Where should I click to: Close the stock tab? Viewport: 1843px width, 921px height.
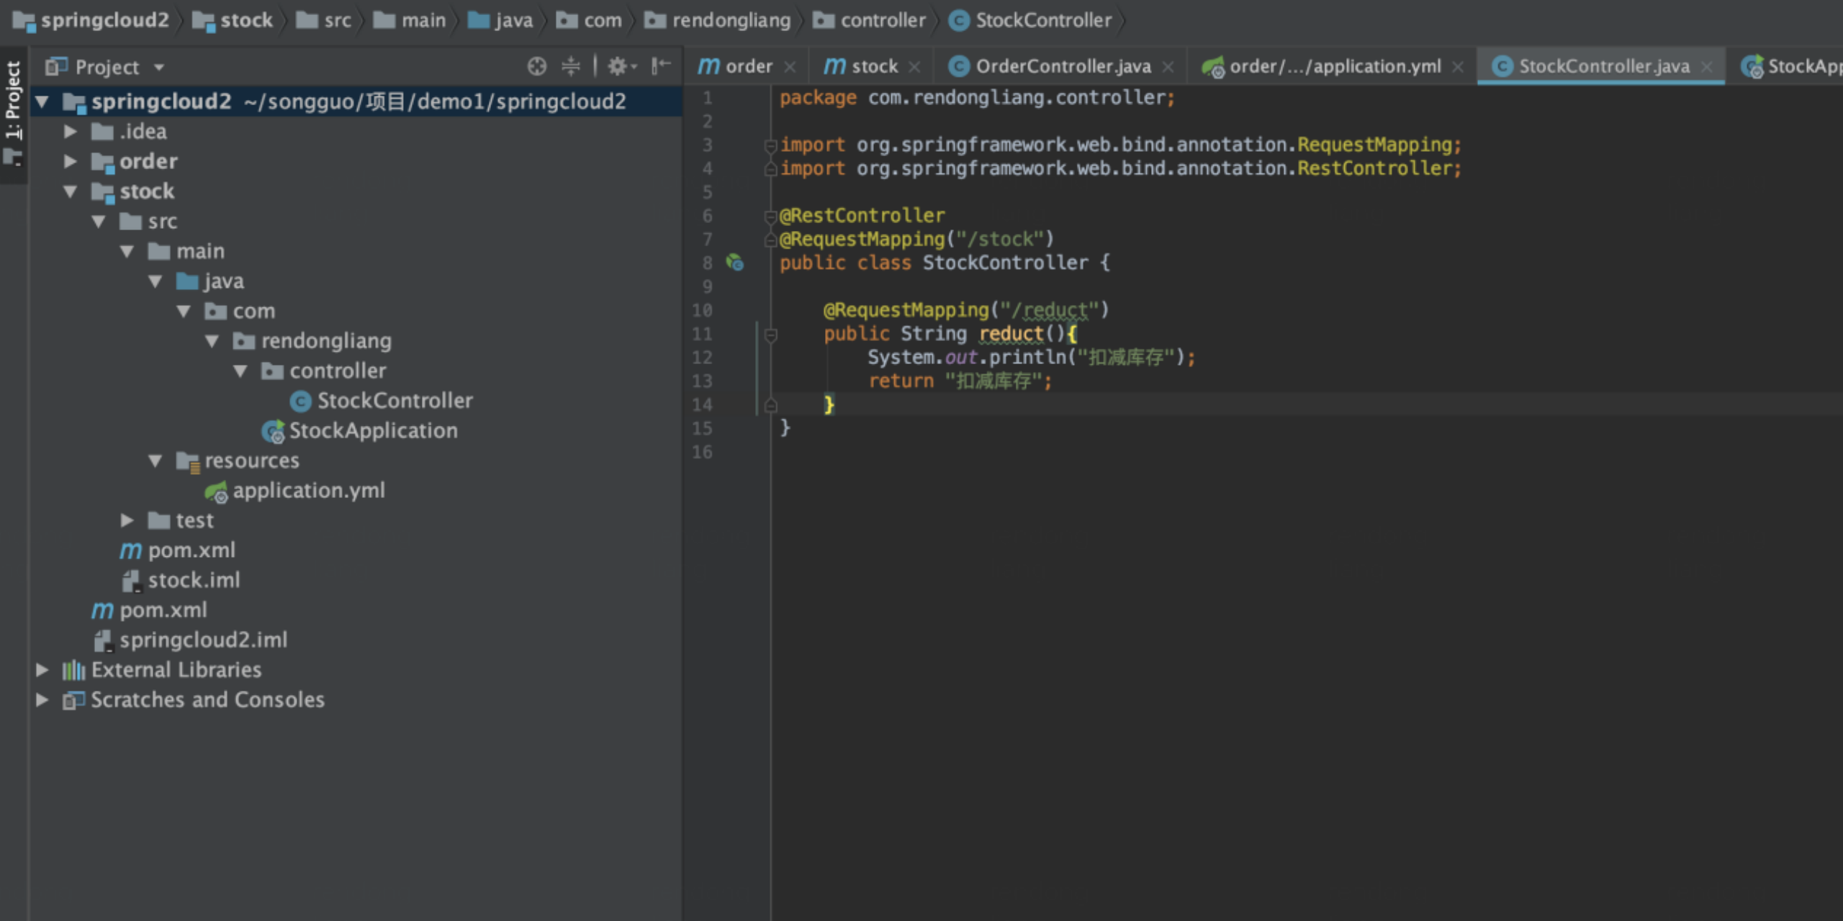pos(914,67)
